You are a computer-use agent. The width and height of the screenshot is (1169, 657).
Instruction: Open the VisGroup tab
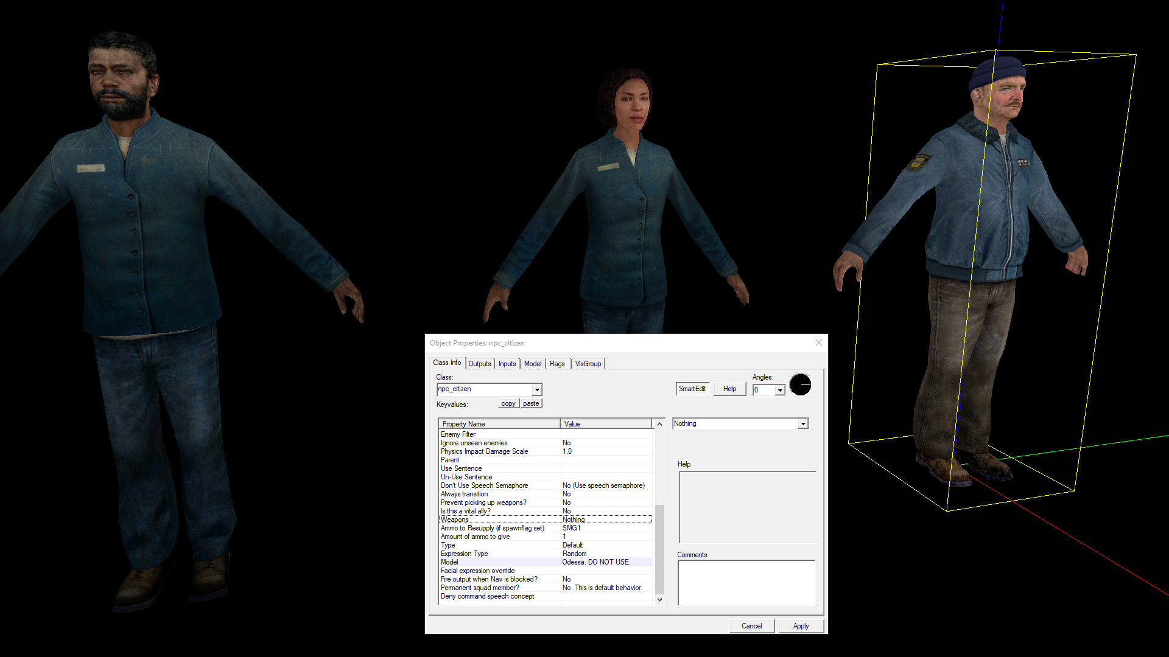click(588, 364)
